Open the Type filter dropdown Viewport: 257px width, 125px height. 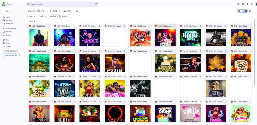click(x=32, y=16)
